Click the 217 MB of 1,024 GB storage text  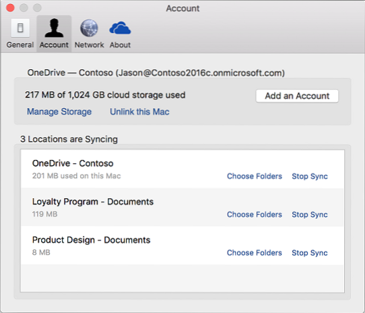coord(105,95)
